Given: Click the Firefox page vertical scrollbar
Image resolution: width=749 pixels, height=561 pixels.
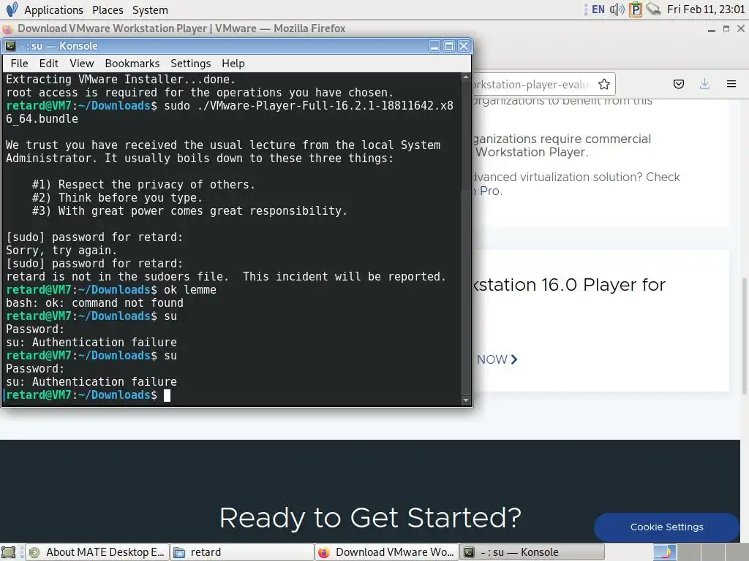Looking at the screenshot, I should (x=744, y=336).
